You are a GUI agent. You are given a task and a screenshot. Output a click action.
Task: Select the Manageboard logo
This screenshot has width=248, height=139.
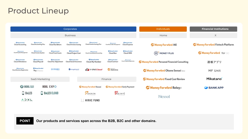(74, 69)
